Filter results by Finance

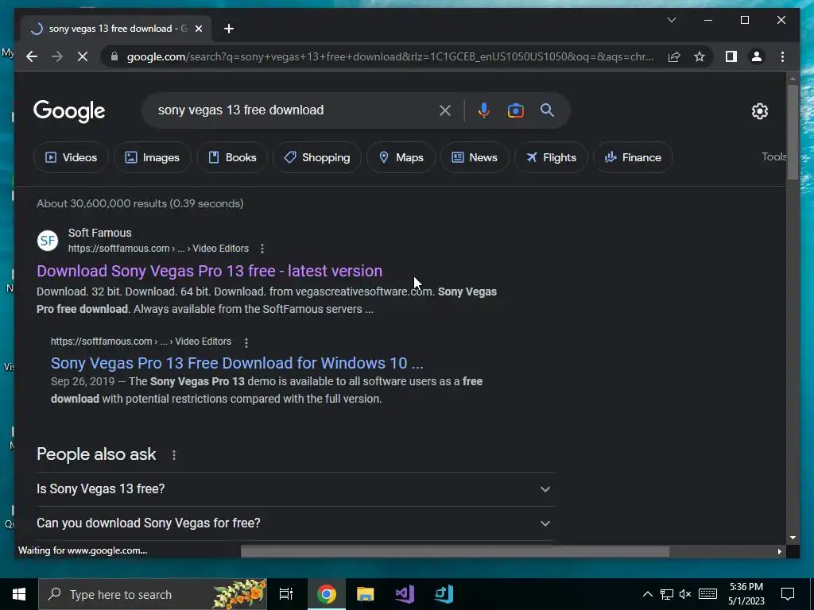click(633, 157)
